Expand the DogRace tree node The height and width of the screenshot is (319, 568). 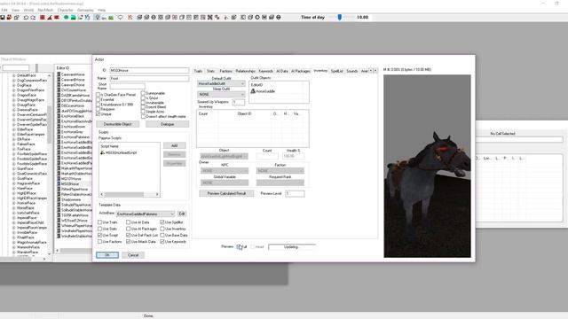[x=14, y=85]
